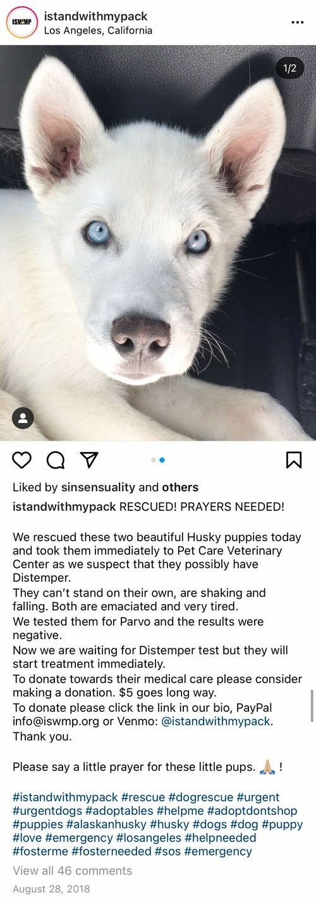Select first carousel dot indicator
The height and width of the screenshot is (903, 316).
(x=154, y=460)
